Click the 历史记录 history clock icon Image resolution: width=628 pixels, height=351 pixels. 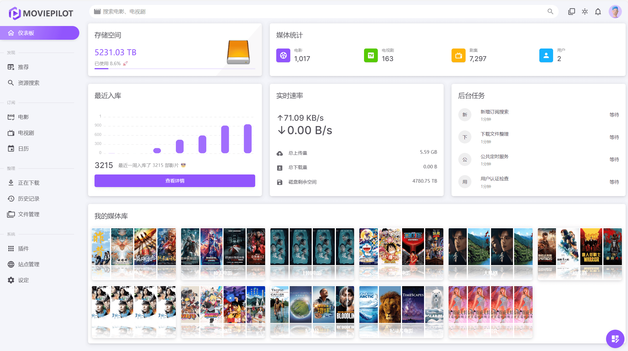point(11,198)
